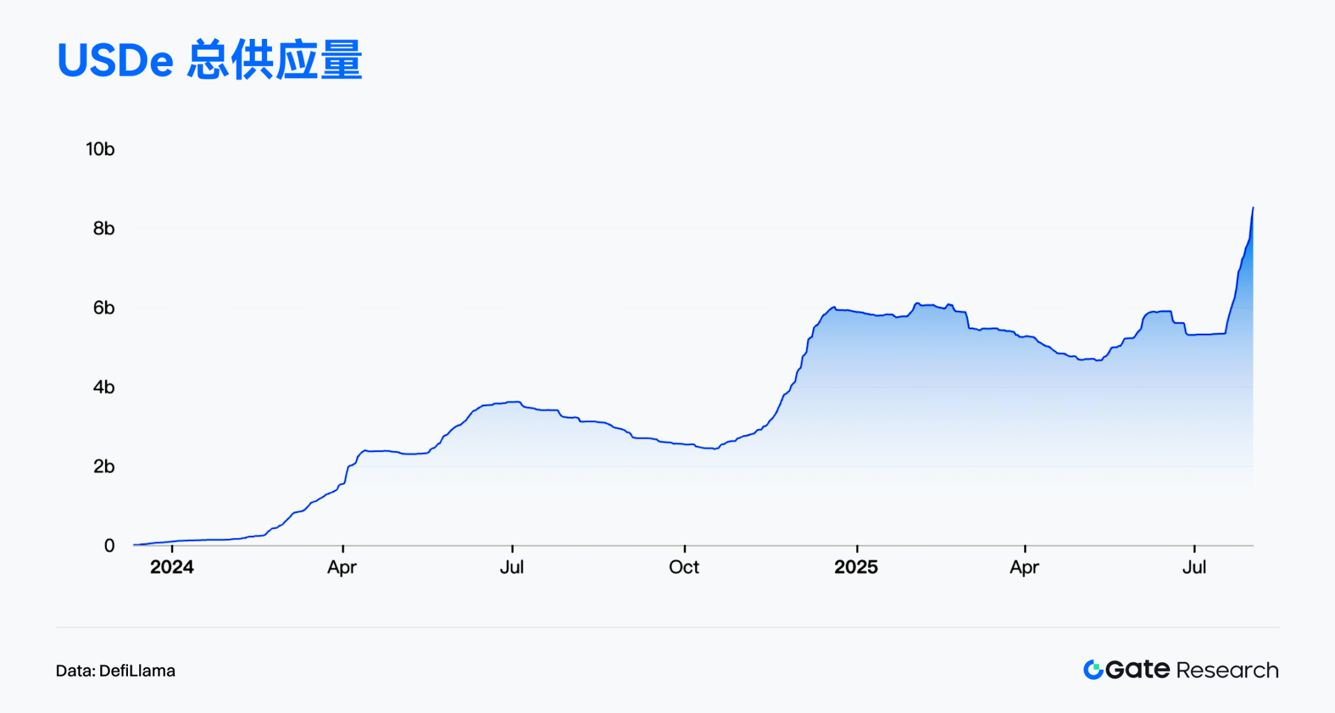Image resolution: width=1335 pixels, height=713 pixels.
Task: Click the Apr label following 2025
Action: pyautogui.click(x=1024, y=567)
